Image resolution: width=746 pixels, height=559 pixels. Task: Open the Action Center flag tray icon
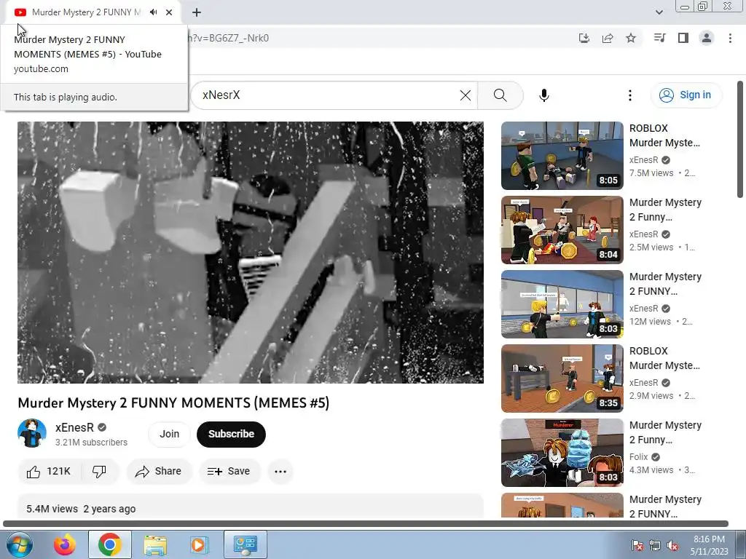[637, 546]
